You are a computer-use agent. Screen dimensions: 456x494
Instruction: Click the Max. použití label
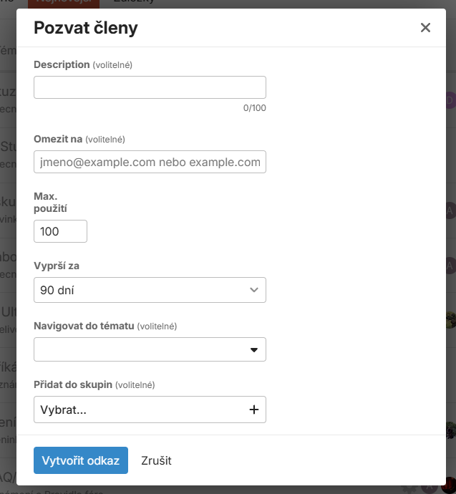tap(50, 201)
